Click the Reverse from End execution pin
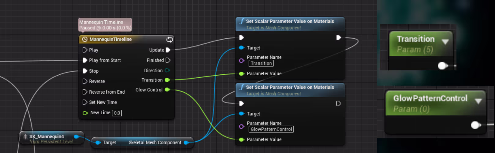Screen dimensions: 495x153 (x=85, y=92)
